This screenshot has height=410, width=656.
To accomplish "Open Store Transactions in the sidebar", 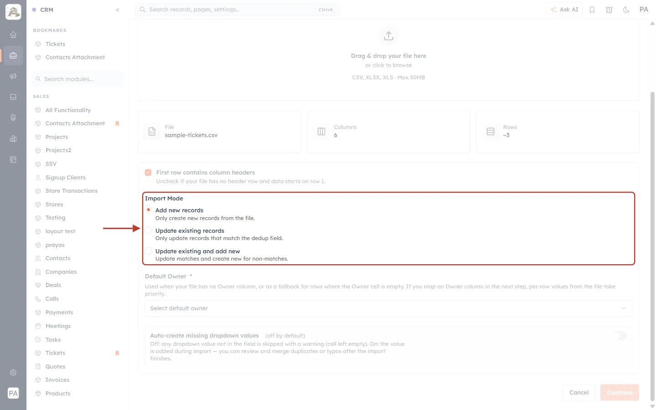I will point(72,191).
